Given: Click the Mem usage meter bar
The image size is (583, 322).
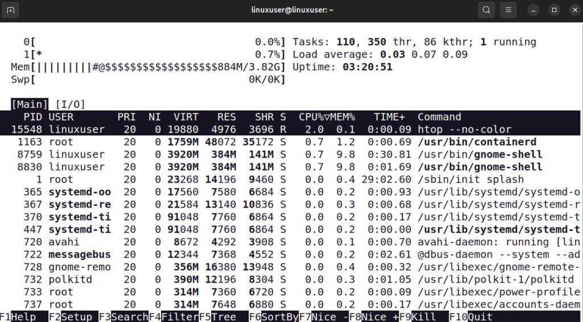Looking at the screenshot, I should point(148,67).
